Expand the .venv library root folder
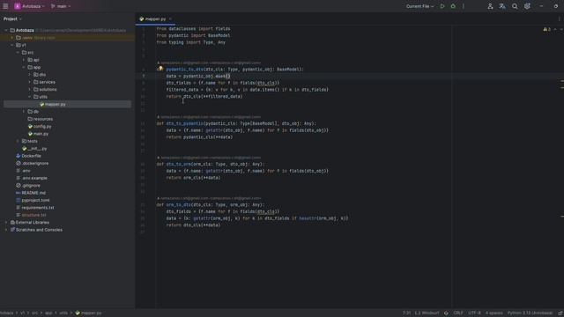Image resolution: width=564 pixels, height=317 pixels. pos(12,38)
